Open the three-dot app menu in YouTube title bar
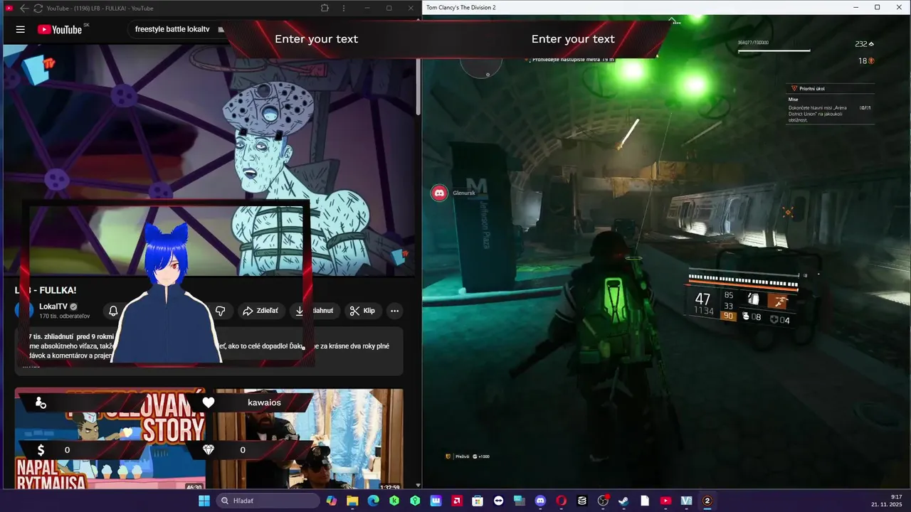Image resolution: width=911 pixels, height=512 pixels. (344, 8)
